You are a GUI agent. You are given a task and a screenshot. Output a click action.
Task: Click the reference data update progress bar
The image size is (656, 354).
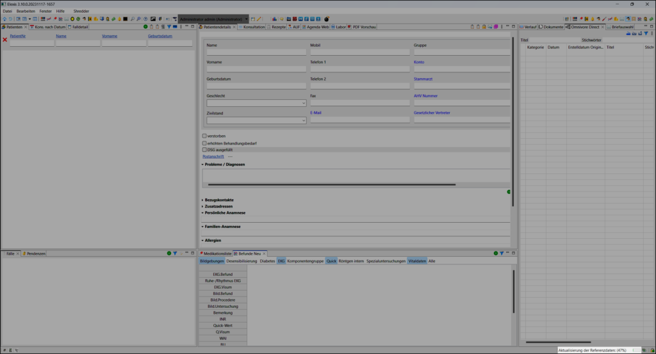click(x=635, y=350)
